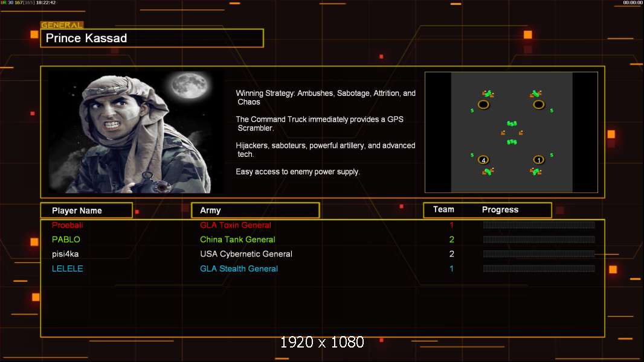The image size is (644, 362).
Task: Click Proebali's loading progress bar
Action: coord(539,224)
